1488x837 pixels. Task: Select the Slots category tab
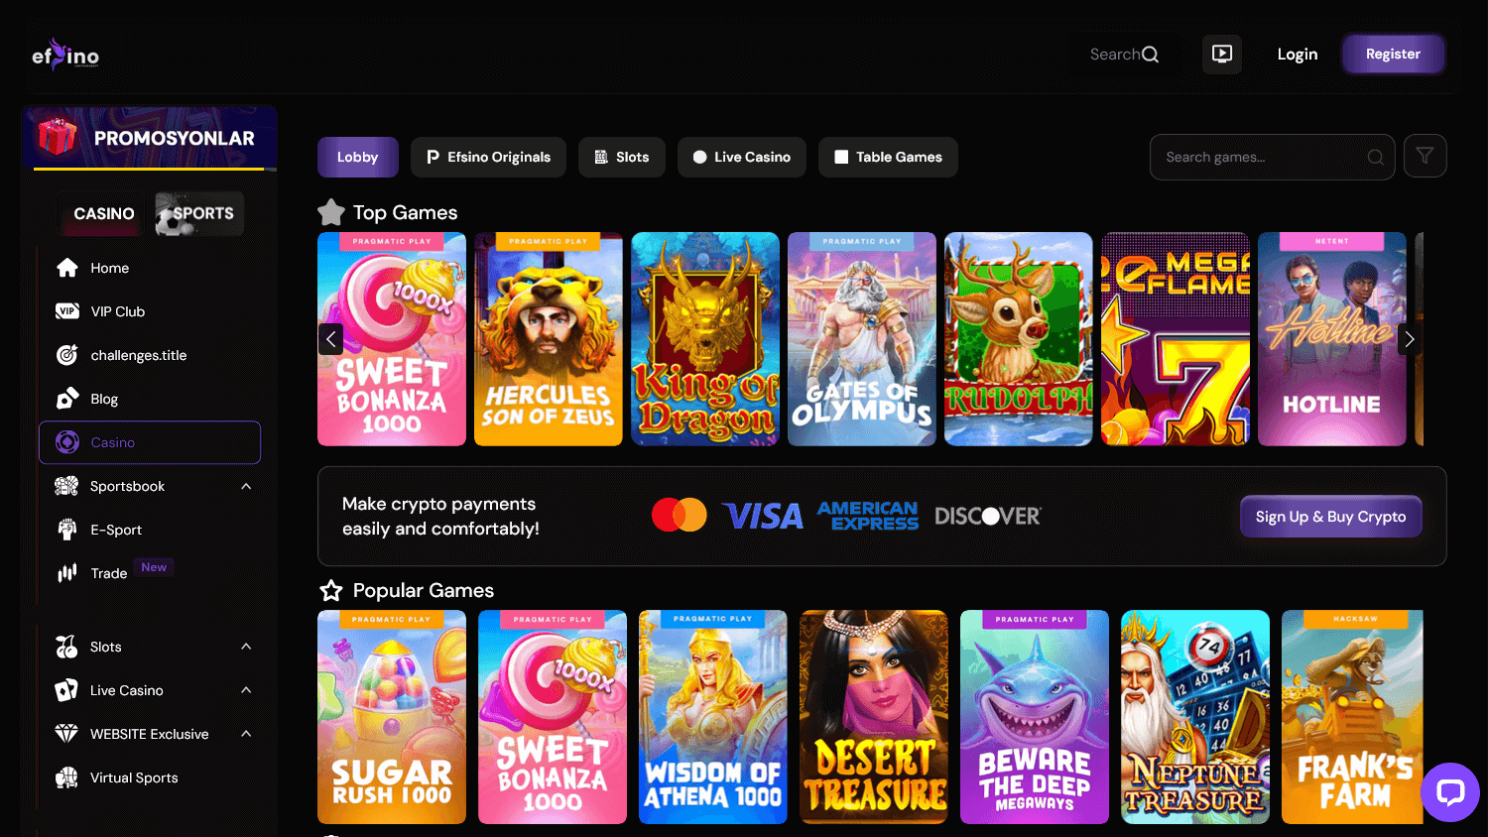pos(622,157)
